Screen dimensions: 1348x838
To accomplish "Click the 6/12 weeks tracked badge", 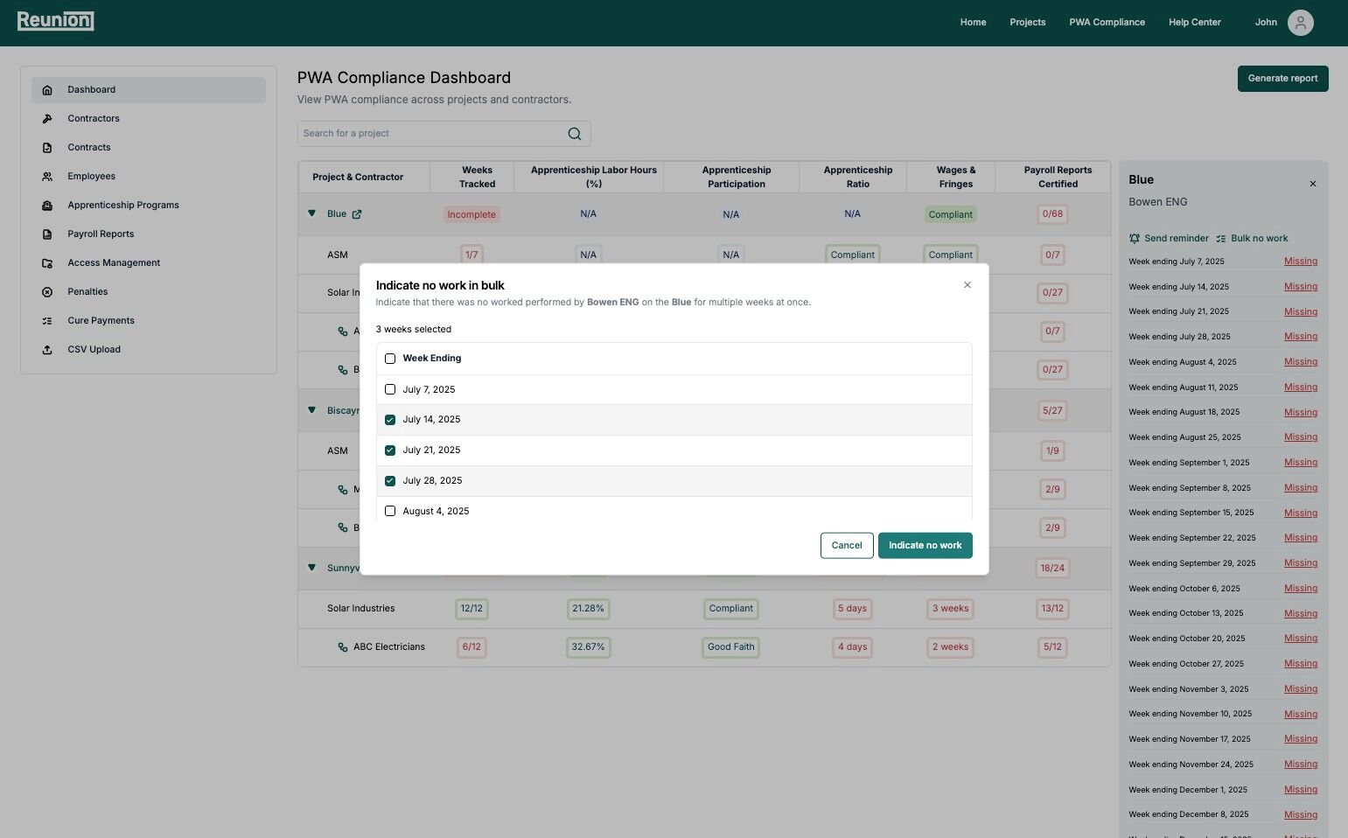I will point(471,647).
